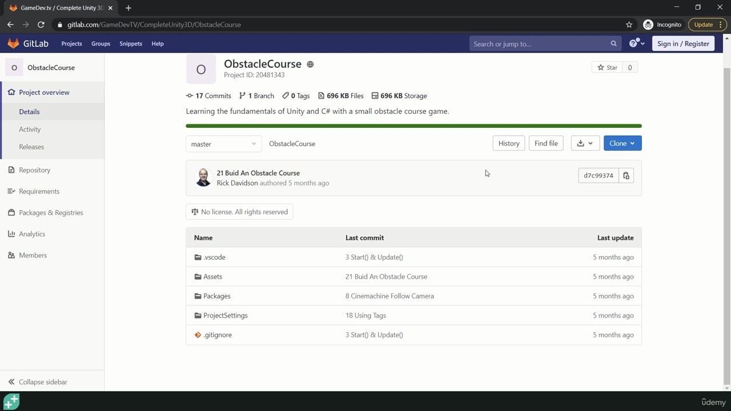The height and width of the screenshot is (411, 731).
Task: Click the GitLab fox logo
Action: (13, 43)
